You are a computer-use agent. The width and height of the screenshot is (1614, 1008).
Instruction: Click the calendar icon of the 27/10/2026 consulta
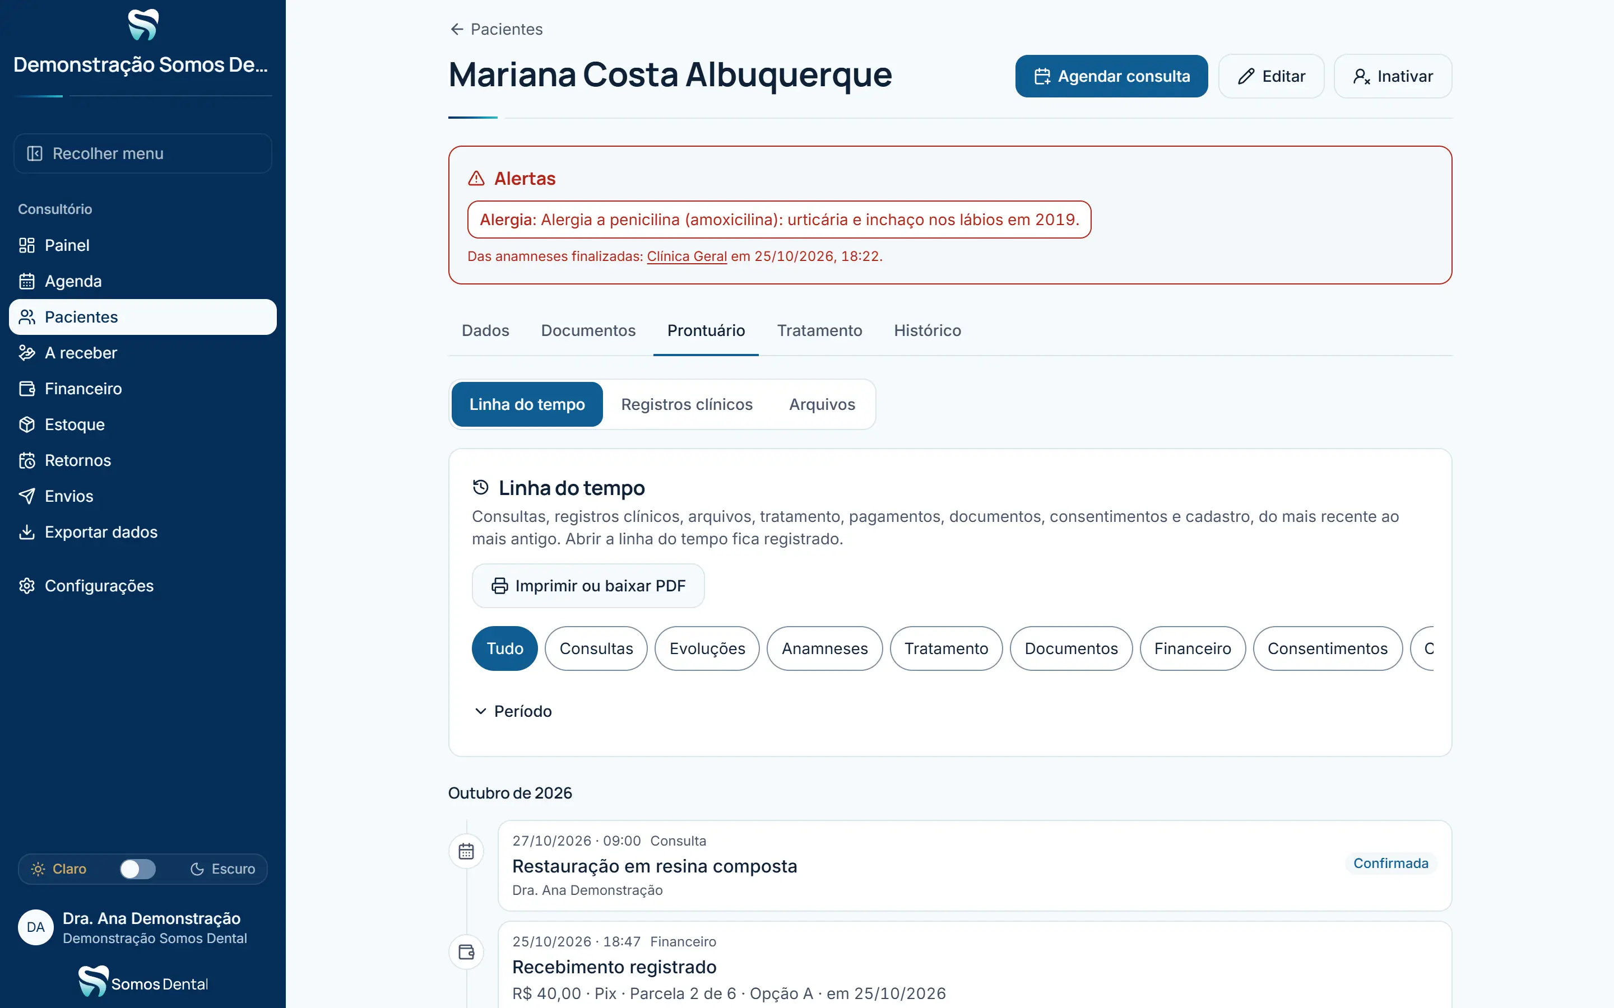click(466, 851)
